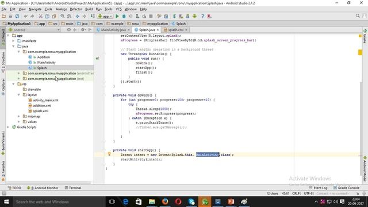
Task: Click the taskbar search box
Action: (x=59, y=202)
